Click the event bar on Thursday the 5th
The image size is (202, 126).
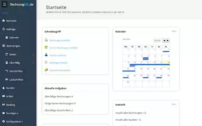pyautogui.click(x=146, y=58)
